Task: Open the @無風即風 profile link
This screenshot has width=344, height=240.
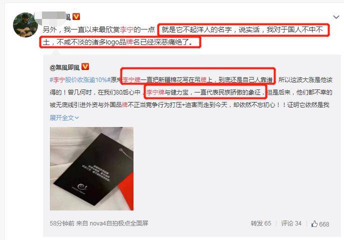Action: pyautogui.click(x=64, y=67)
